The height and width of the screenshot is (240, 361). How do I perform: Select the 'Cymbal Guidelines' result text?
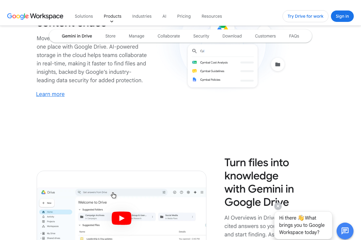point(212,71)
